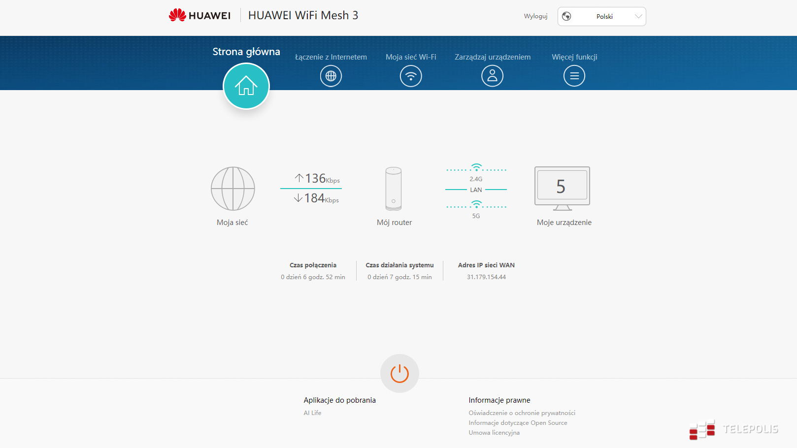
Task: Click the 2.4G Wi-Fi signal indicator
Action: pyautogui.click(x=476, y=168)
